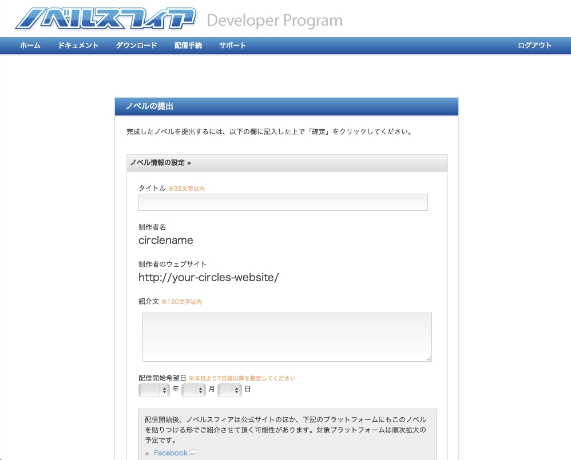Open the ドキュメント nav item
This screenshot has width=571, height=460.
pos(78,46)
